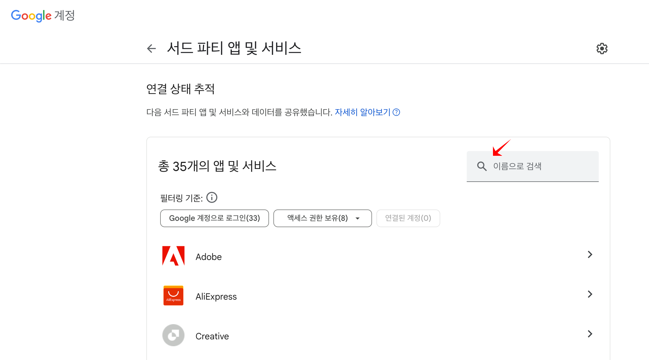The width and height of the screenshot is (649, 360).
Task: Toggle Google 계정으로 로그인(33) filter
Action: [x=214, y=218]
